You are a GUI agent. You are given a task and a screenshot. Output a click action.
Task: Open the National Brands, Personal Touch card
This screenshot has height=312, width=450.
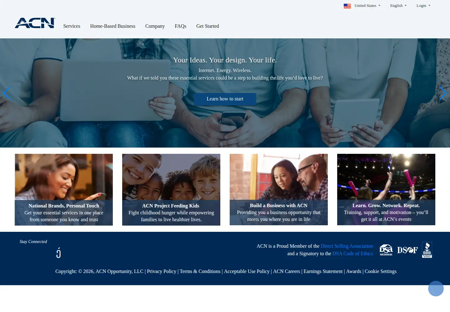tap(64, 190)
